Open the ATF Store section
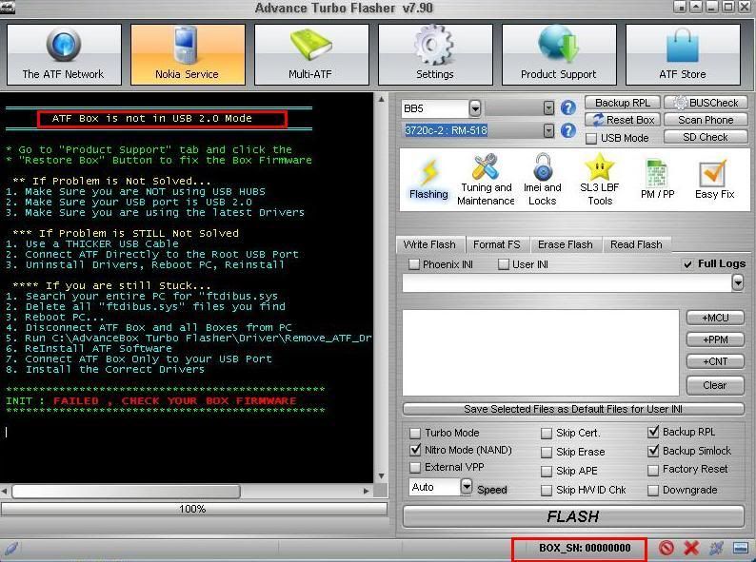The image size is (756, 562). (x=683, y=55)
